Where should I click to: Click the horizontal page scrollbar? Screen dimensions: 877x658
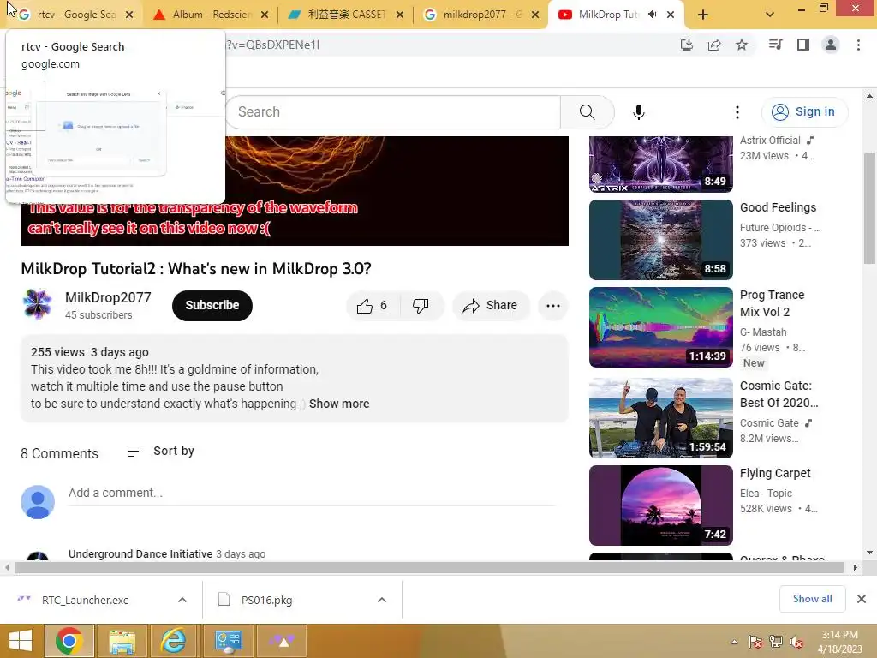pos(429,568)
